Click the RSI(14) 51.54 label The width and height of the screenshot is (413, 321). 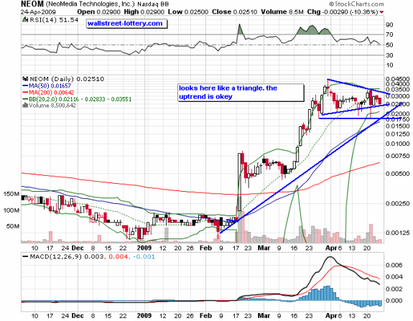coord(54,20)
